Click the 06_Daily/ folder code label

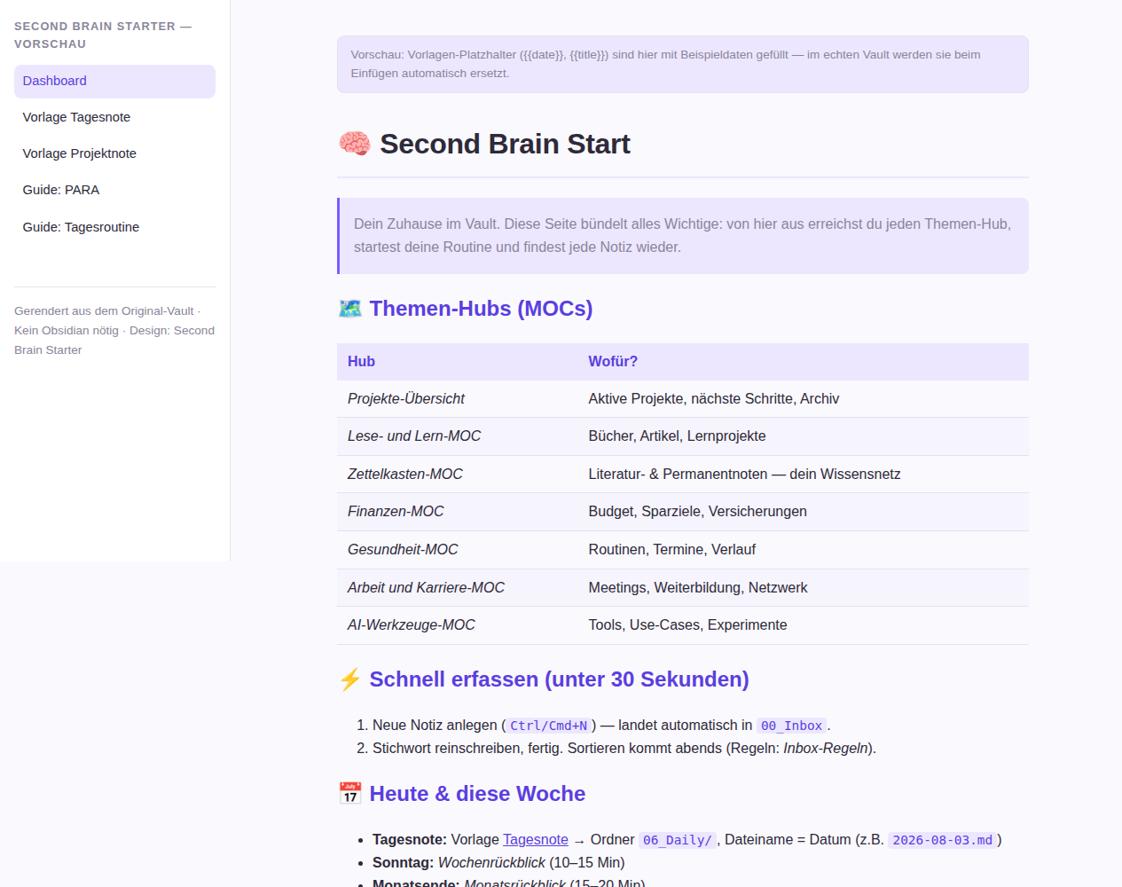tap(678, 840)
